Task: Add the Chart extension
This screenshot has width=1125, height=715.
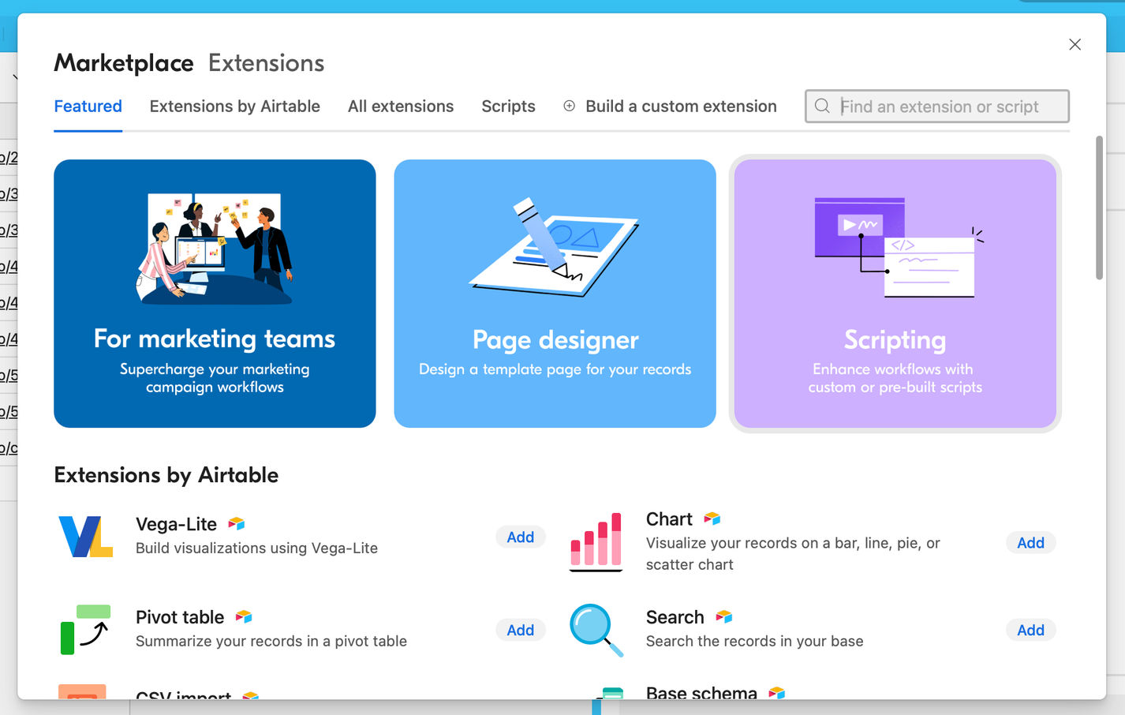Action: (1030, 542)
